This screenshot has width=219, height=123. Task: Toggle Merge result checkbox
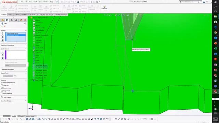click(x=2, y=91)
